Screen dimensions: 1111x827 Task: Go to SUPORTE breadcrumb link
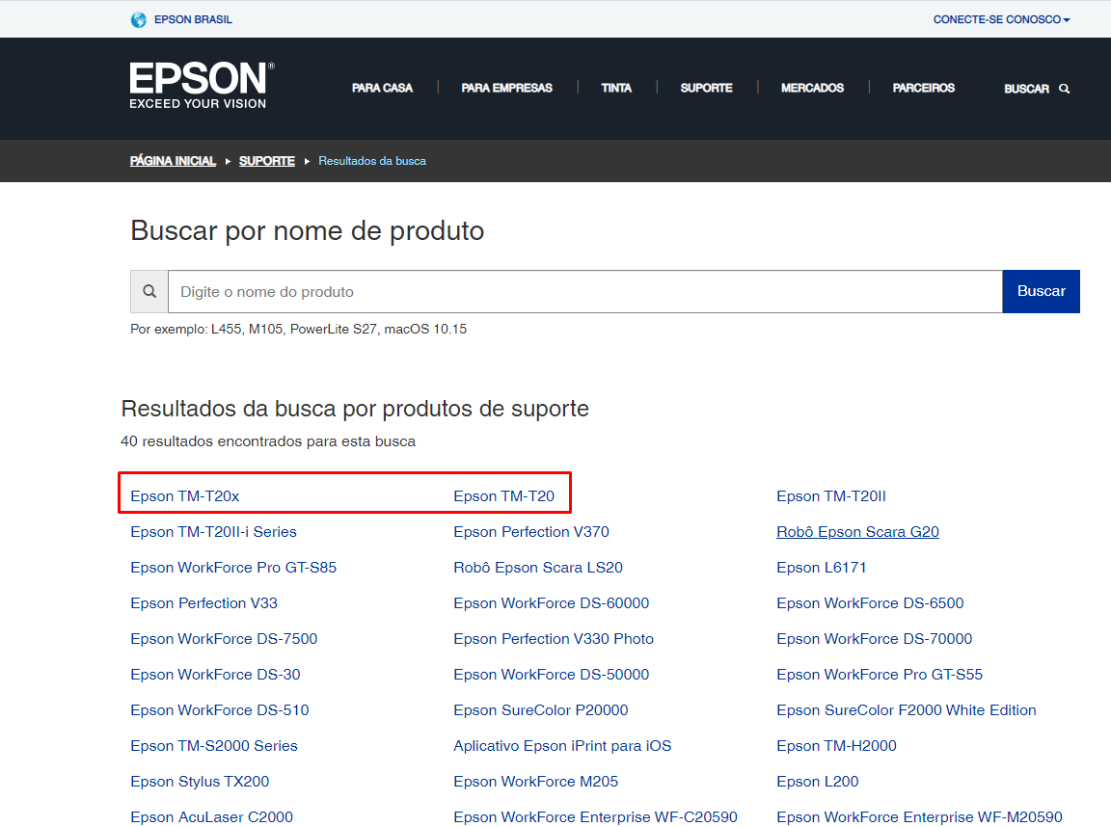coord(267,161)
